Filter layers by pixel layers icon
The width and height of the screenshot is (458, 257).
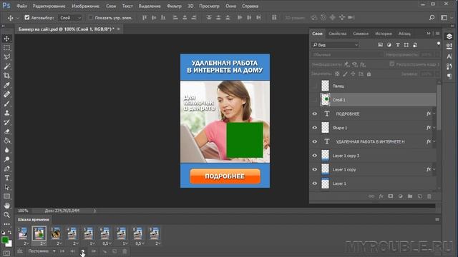(x=380, y=45)
